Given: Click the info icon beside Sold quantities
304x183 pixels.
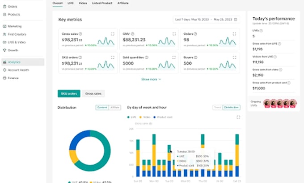Looking at the screenshot, I should (147, 57).
